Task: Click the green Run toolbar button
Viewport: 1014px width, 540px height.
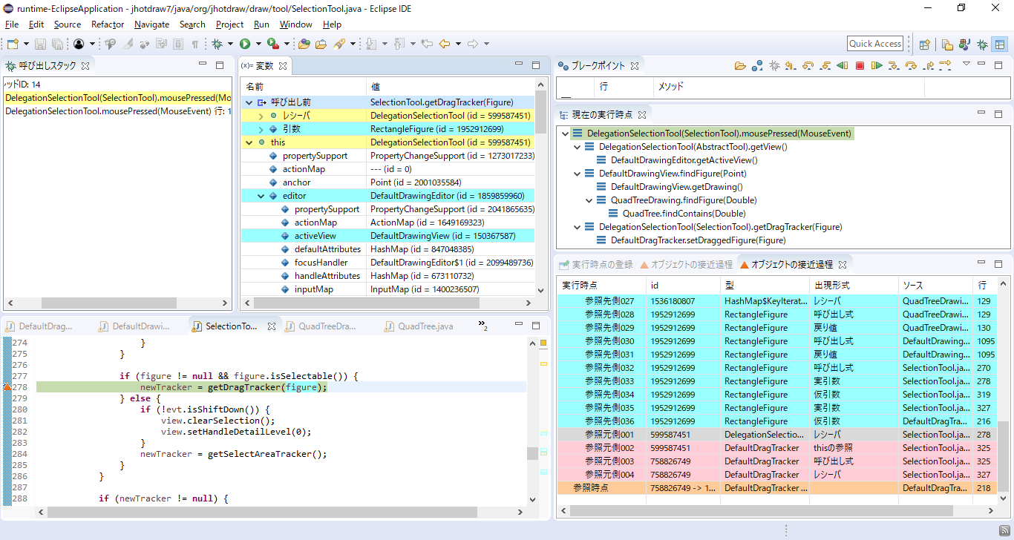Action: 245,44
